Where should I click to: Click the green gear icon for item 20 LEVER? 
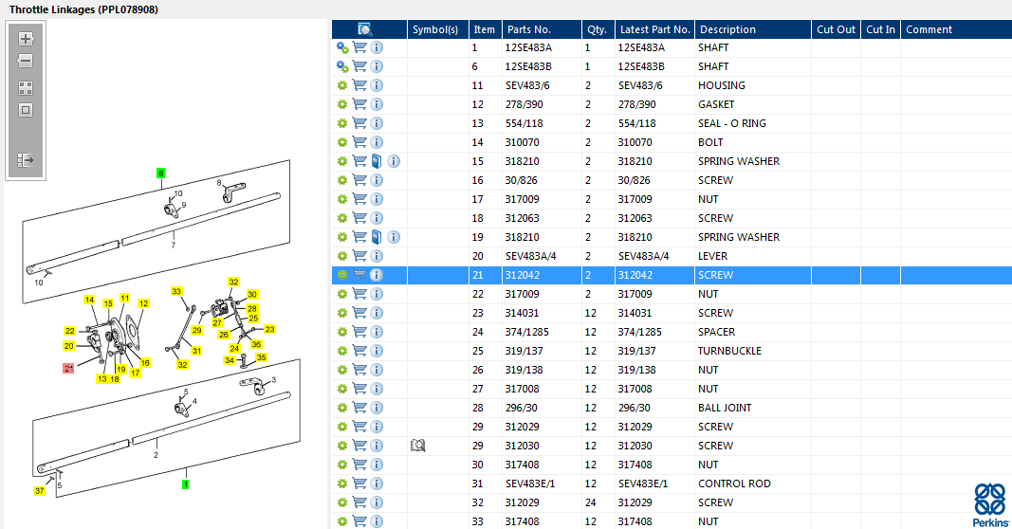point(342,256)
